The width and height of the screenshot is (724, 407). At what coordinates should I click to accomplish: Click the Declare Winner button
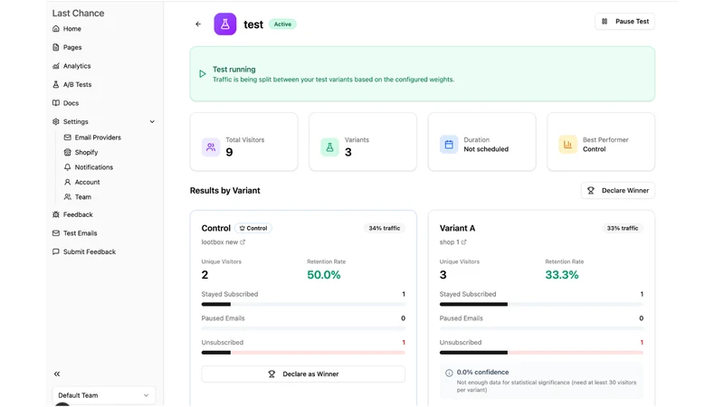point(618,191)
